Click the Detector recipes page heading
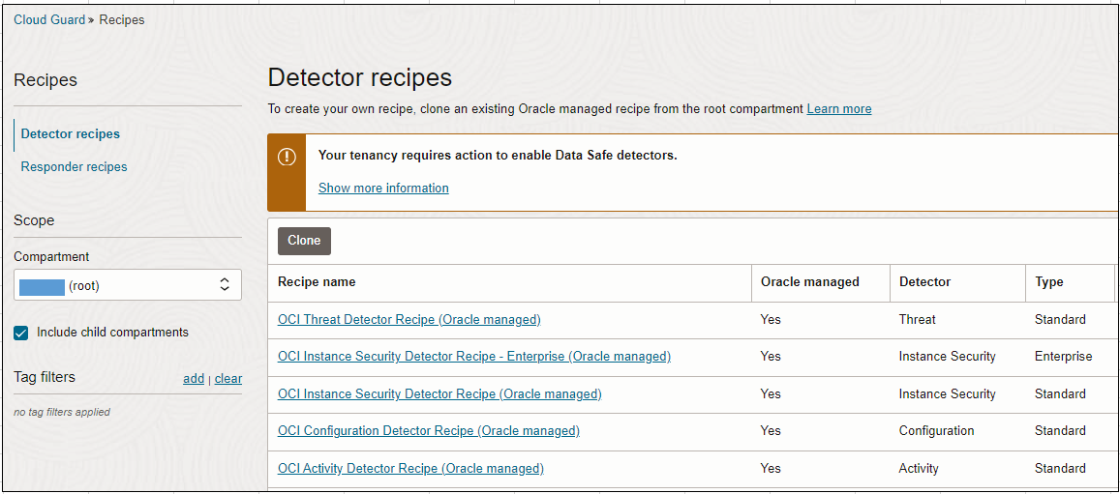1120x494 pixels. (360, 77)
